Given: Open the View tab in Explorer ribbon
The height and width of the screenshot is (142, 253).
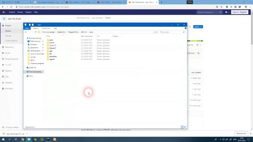Looking at the screenshot, I should 55,28.
